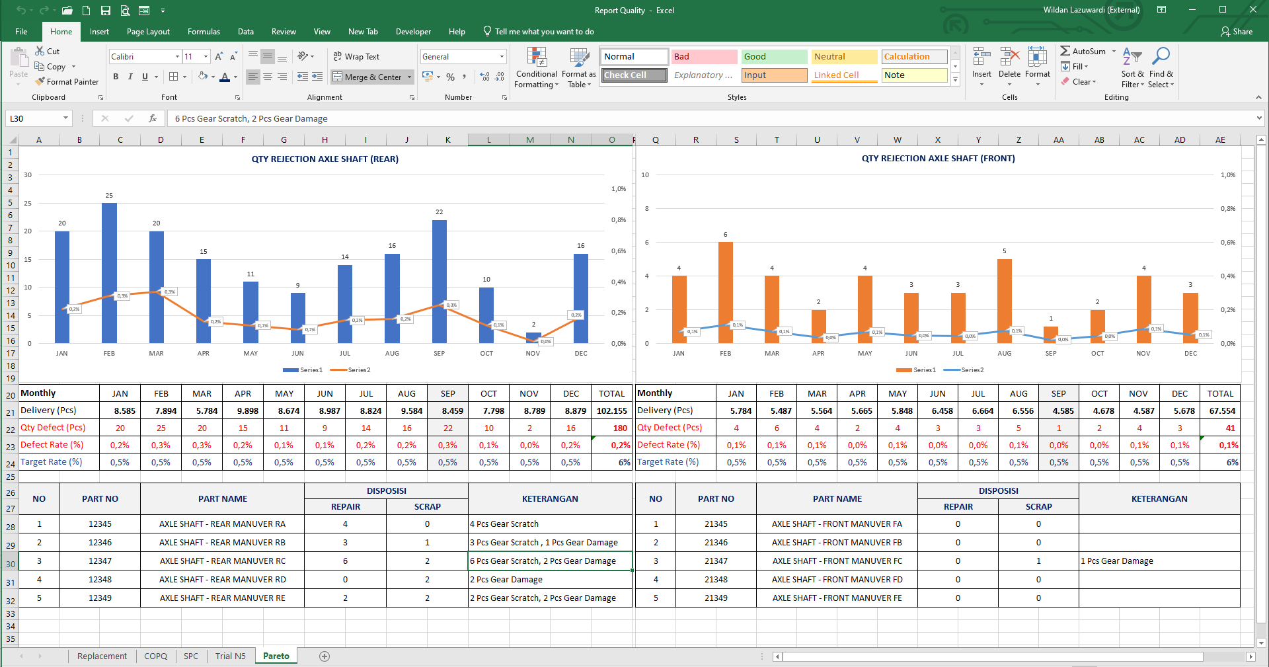Open the Name Box dropdown arrow

(65, 118)
